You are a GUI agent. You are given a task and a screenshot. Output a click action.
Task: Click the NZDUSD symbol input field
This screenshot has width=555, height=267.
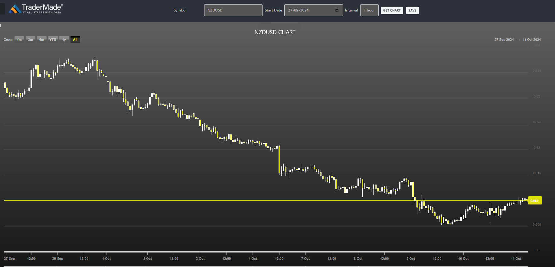point(233,10)
